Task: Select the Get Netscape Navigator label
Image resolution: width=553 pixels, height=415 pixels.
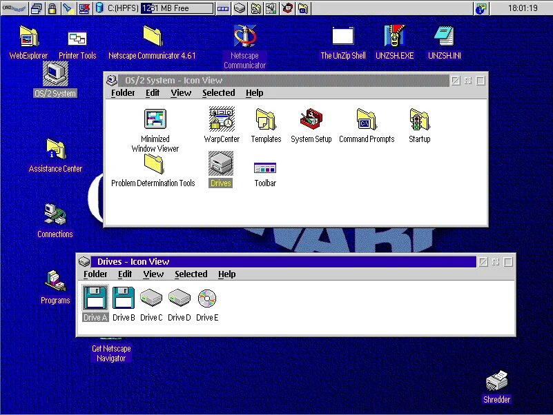Action: click(111, 353)
